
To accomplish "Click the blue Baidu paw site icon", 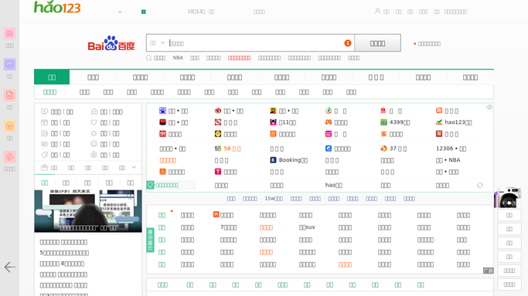I will click(x=162, y=111).
